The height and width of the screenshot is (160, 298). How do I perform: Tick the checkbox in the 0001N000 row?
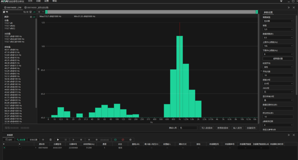(20, 148)
